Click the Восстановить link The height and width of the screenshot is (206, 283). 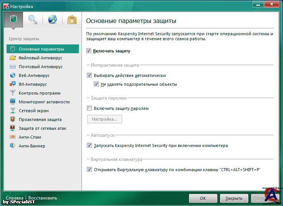coord(43,198)
